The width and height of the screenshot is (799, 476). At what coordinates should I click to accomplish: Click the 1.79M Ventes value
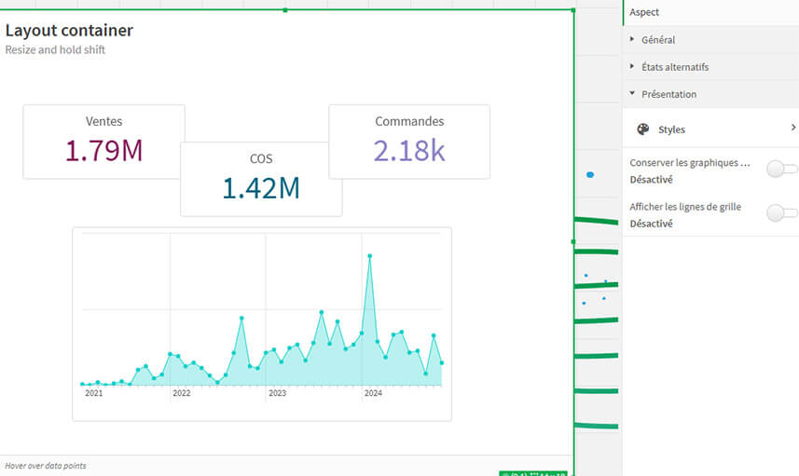coord(103,151)
